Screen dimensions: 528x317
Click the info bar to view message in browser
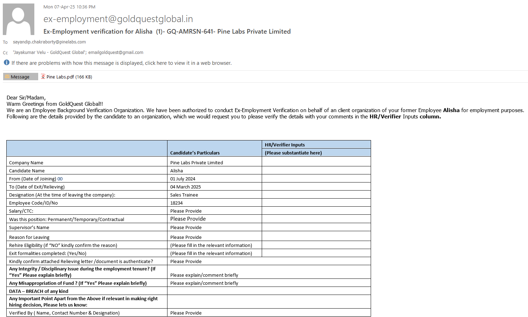click(122, 63)
